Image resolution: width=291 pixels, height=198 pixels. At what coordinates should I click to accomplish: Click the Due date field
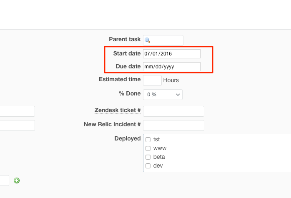pyautogui.click(x=172, y=67)
